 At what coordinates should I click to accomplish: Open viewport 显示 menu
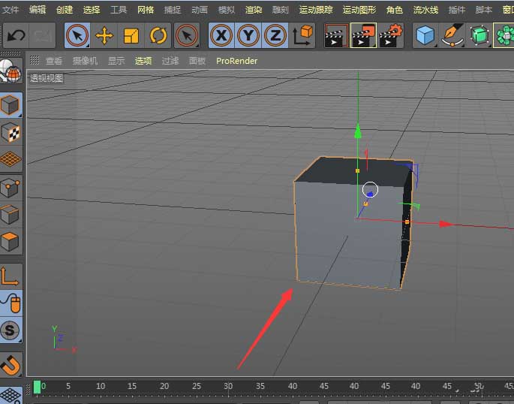116,61
